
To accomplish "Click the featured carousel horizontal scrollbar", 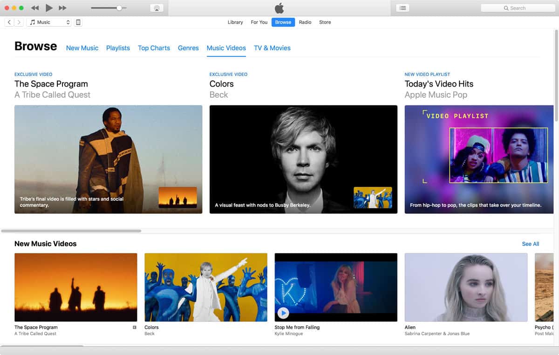I will click(71, 231).
